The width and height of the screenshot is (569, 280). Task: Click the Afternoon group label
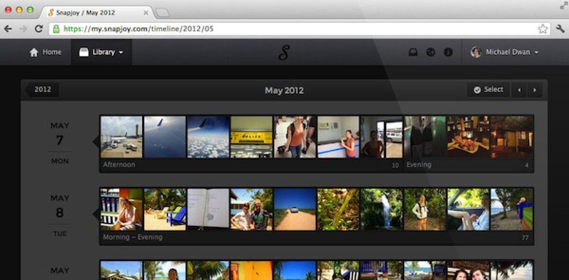[x=119, y=165]
